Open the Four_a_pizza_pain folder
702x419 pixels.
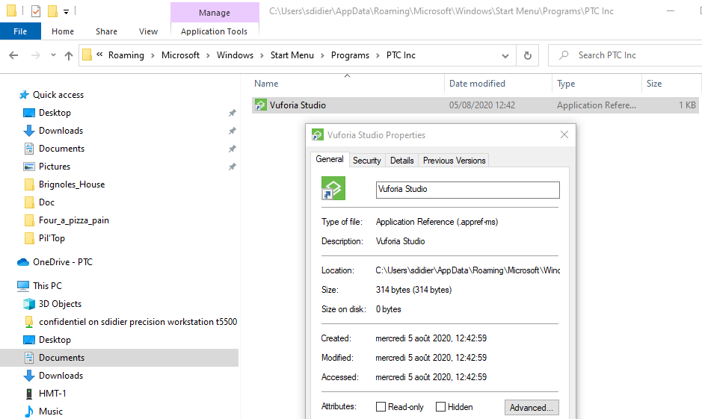click(74, 220)
